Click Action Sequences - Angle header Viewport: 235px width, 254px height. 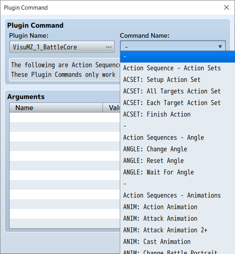[163, 138]
